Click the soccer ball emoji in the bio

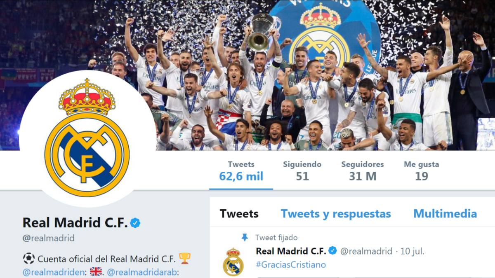[28, 259]
